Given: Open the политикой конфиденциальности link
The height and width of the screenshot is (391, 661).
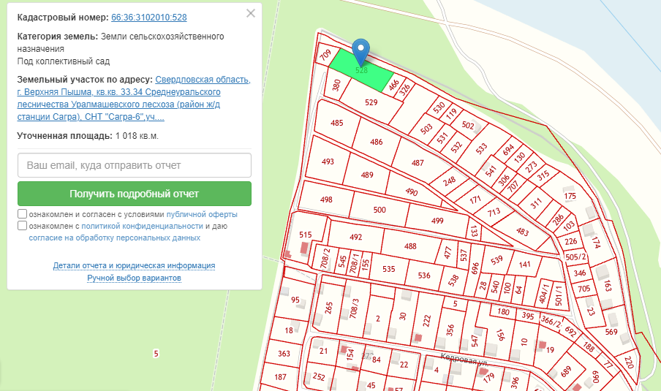Looking at the screenshot, I should pyautogui.click(x=142, y=226).
